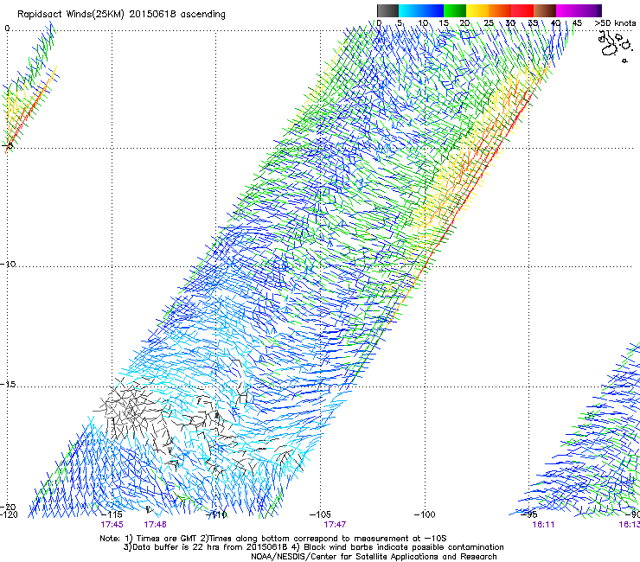Click the '>50 knots' legend label

coord(615,22)
